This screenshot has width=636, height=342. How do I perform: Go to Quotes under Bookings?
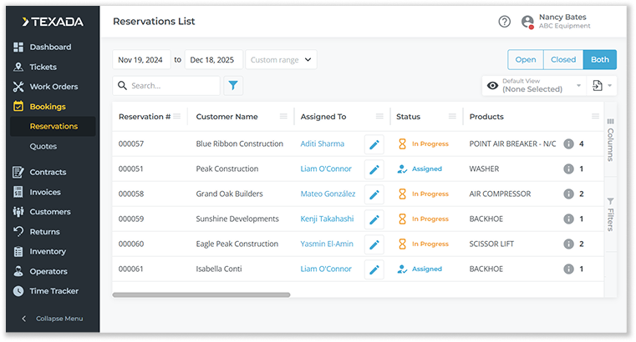43,146
